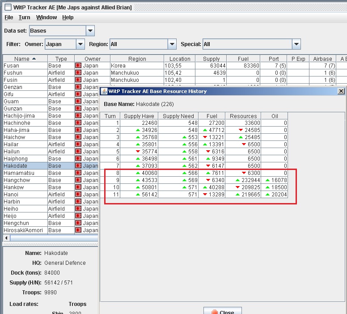
Task: Expand the Data set dropdown arrow
Action: pyautogui.click(x=90, y=30)
